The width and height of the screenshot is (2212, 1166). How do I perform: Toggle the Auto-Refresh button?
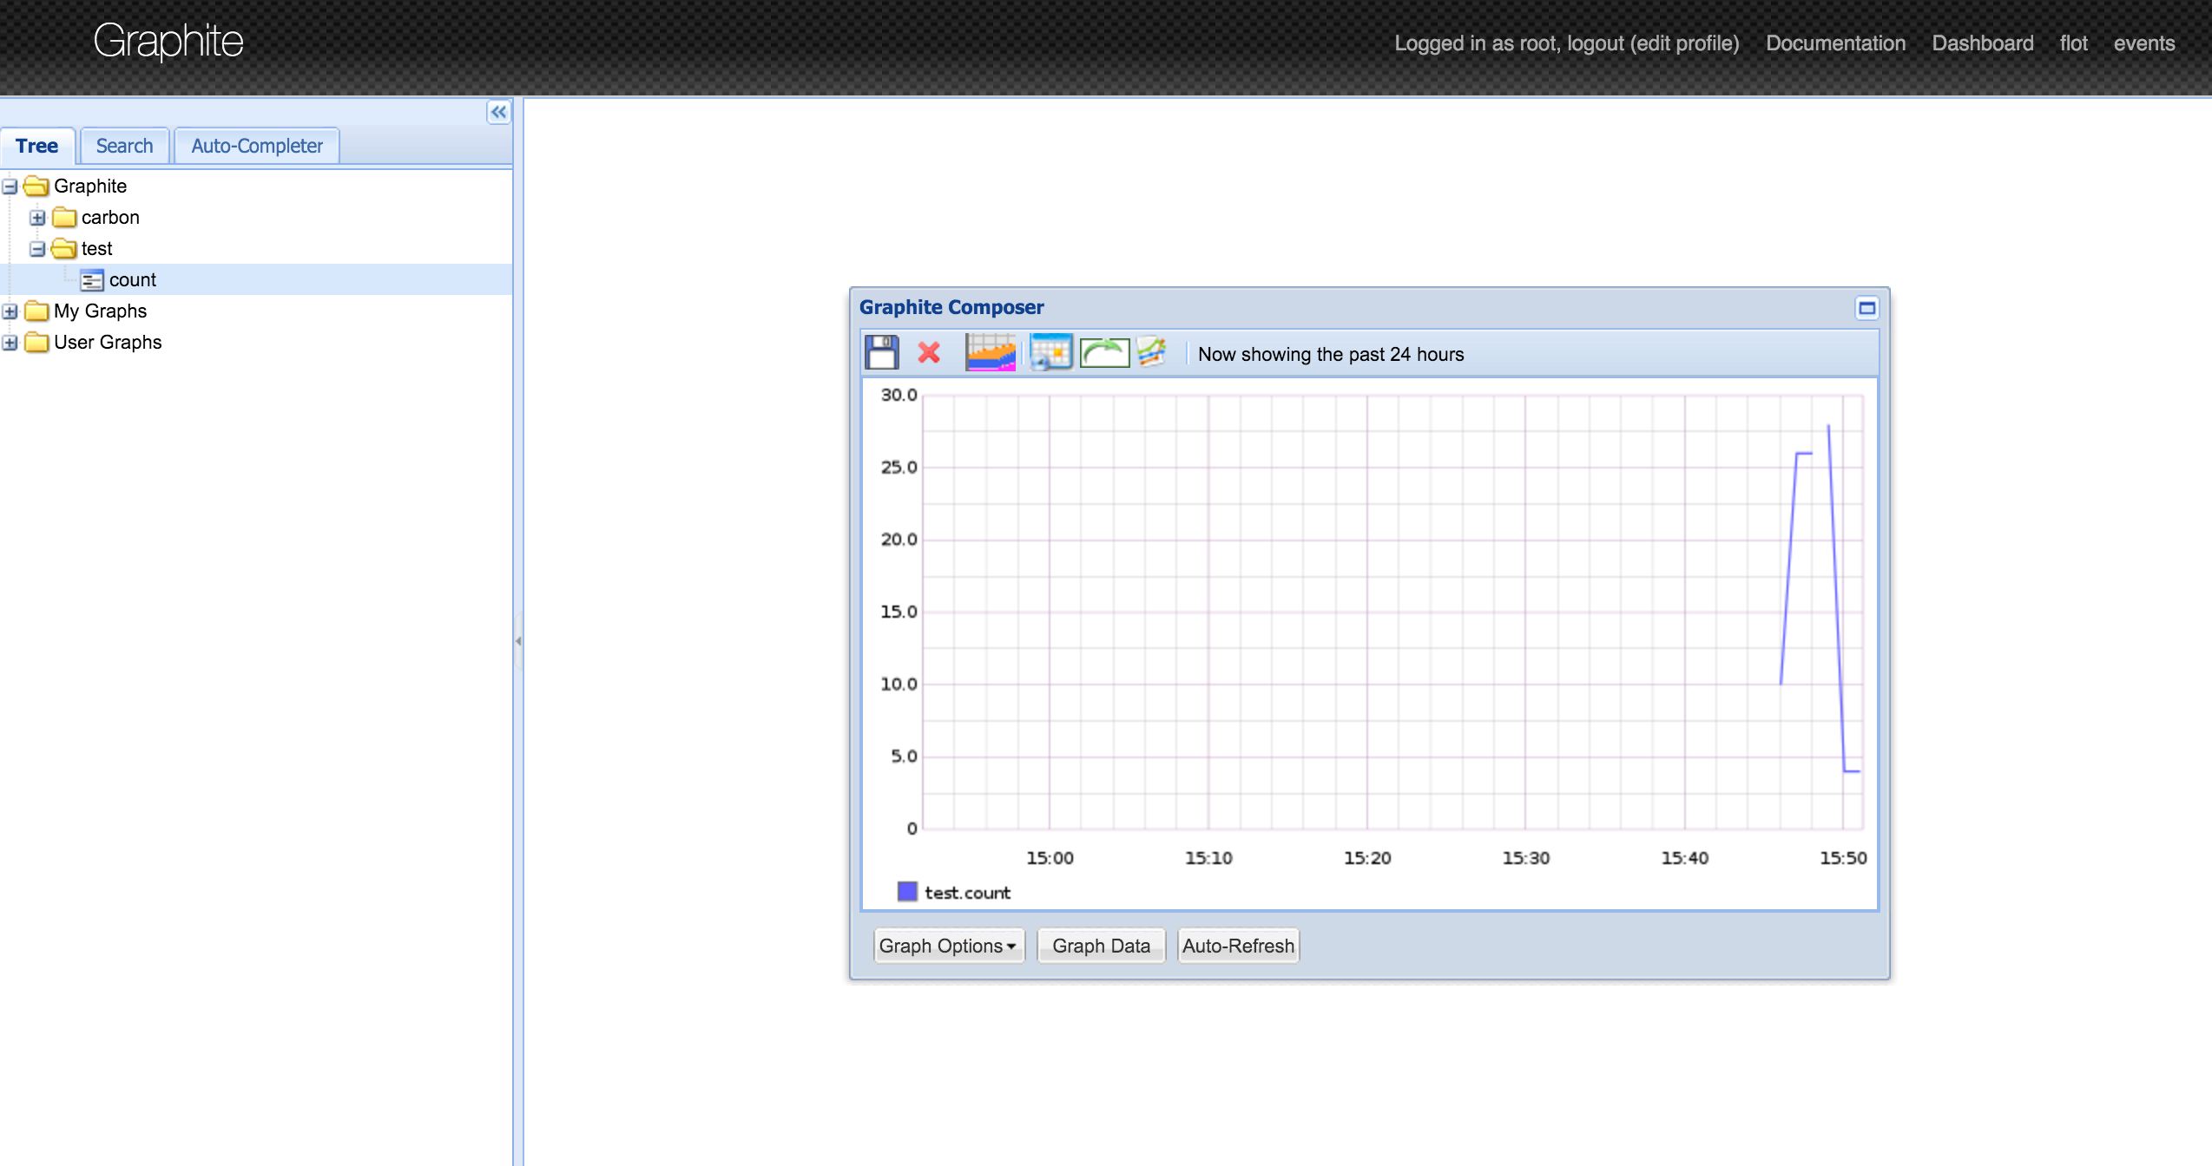pos(1238,946)
